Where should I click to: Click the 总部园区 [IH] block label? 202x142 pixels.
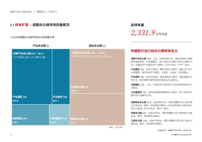tap(20, 118)
